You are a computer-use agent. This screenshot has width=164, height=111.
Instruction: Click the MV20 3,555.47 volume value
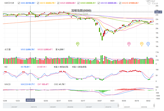tap(45, 50)
